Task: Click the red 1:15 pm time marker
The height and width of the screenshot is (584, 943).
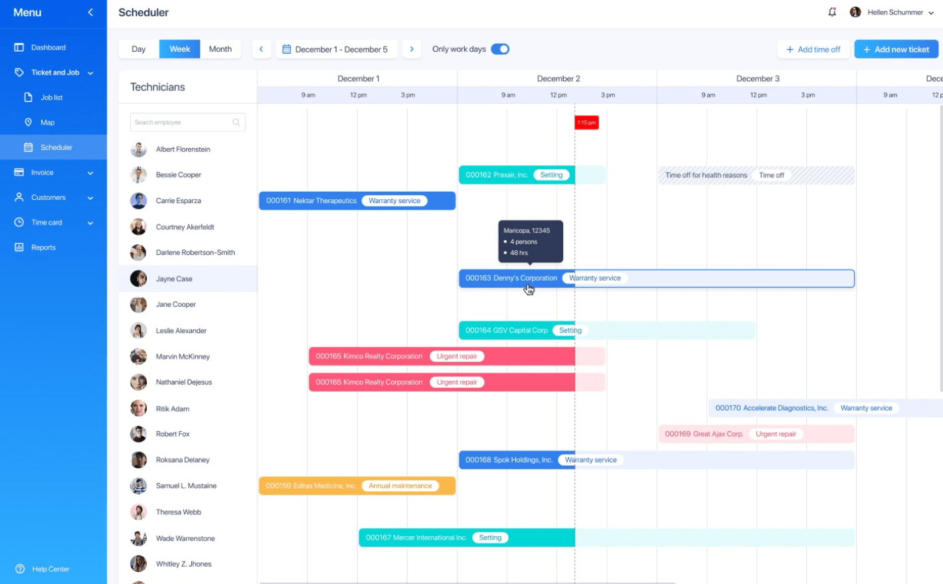Action: click(x=586, y=122)
